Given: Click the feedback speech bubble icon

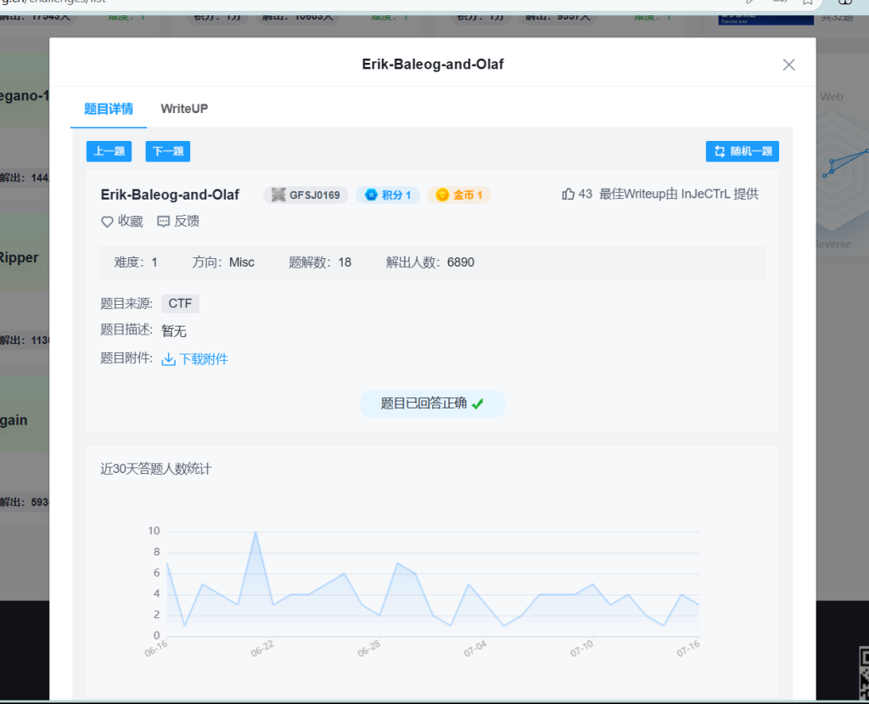Looking at the screenshot, I should 164,222.
